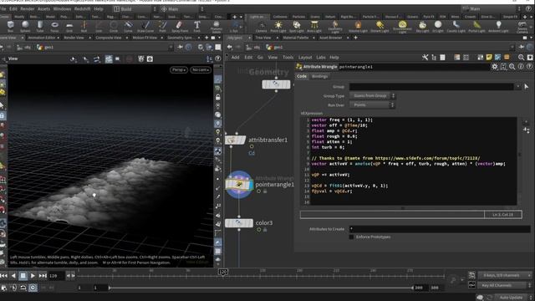Open the Redshift menu
This screenshot has width=535, height=301.
pos(82,9)
